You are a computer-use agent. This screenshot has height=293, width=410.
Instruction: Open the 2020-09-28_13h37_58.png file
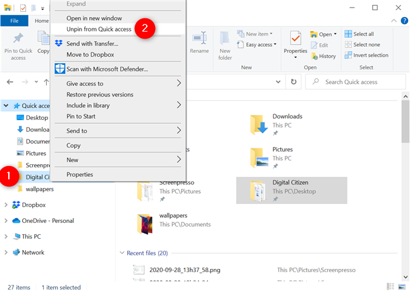pyautogui.click(x=185, y=270)
